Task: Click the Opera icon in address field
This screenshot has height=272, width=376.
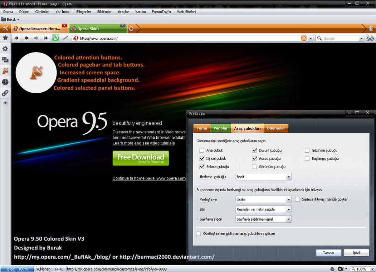Action: pos(76,38)
